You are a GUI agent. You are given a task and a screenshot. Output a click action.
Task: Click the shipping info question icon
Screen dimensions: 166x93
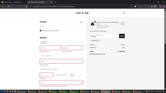coord(96,48)
